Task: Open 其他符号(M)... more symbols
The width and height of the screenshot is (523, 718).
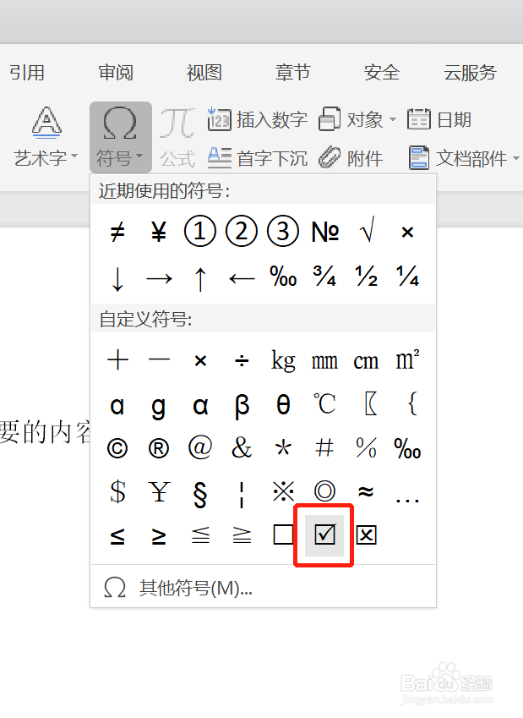Action: pyautogui.click(x=263, y=588)
